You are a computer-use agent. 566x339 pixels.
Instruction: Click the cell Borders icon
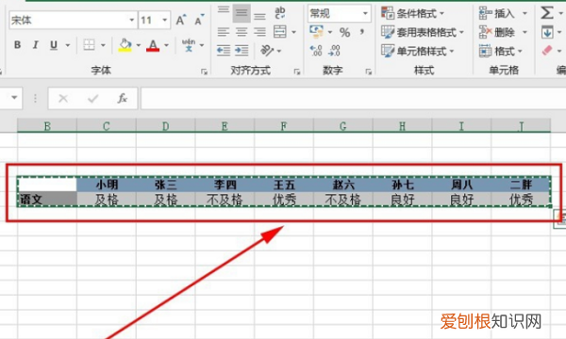point(89,45)
